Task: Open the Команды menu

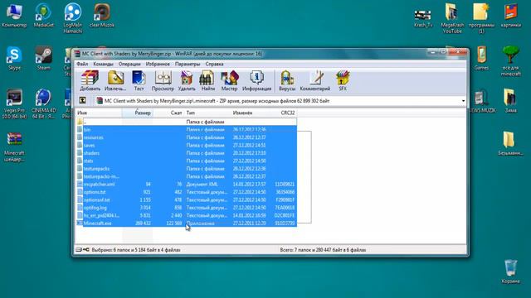Action: [103, 64]
